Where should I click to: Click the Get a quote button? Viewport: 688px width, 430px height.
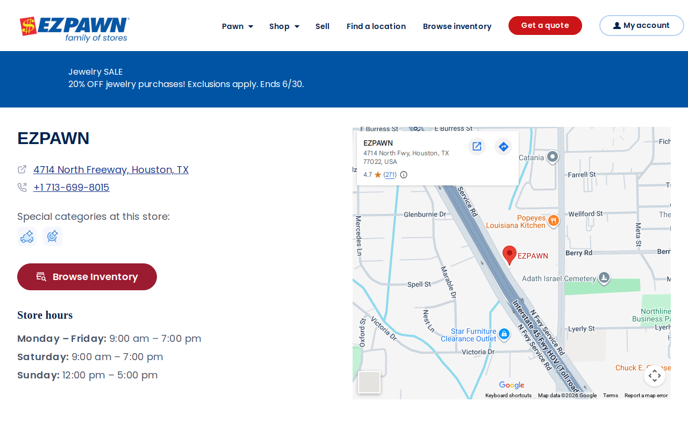pyautogui.click(x=545, y=25)
